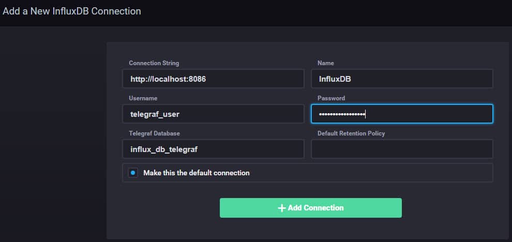Place cursor at end of password dots
Viewport: 512px width, 242px height.
(365, 114)
